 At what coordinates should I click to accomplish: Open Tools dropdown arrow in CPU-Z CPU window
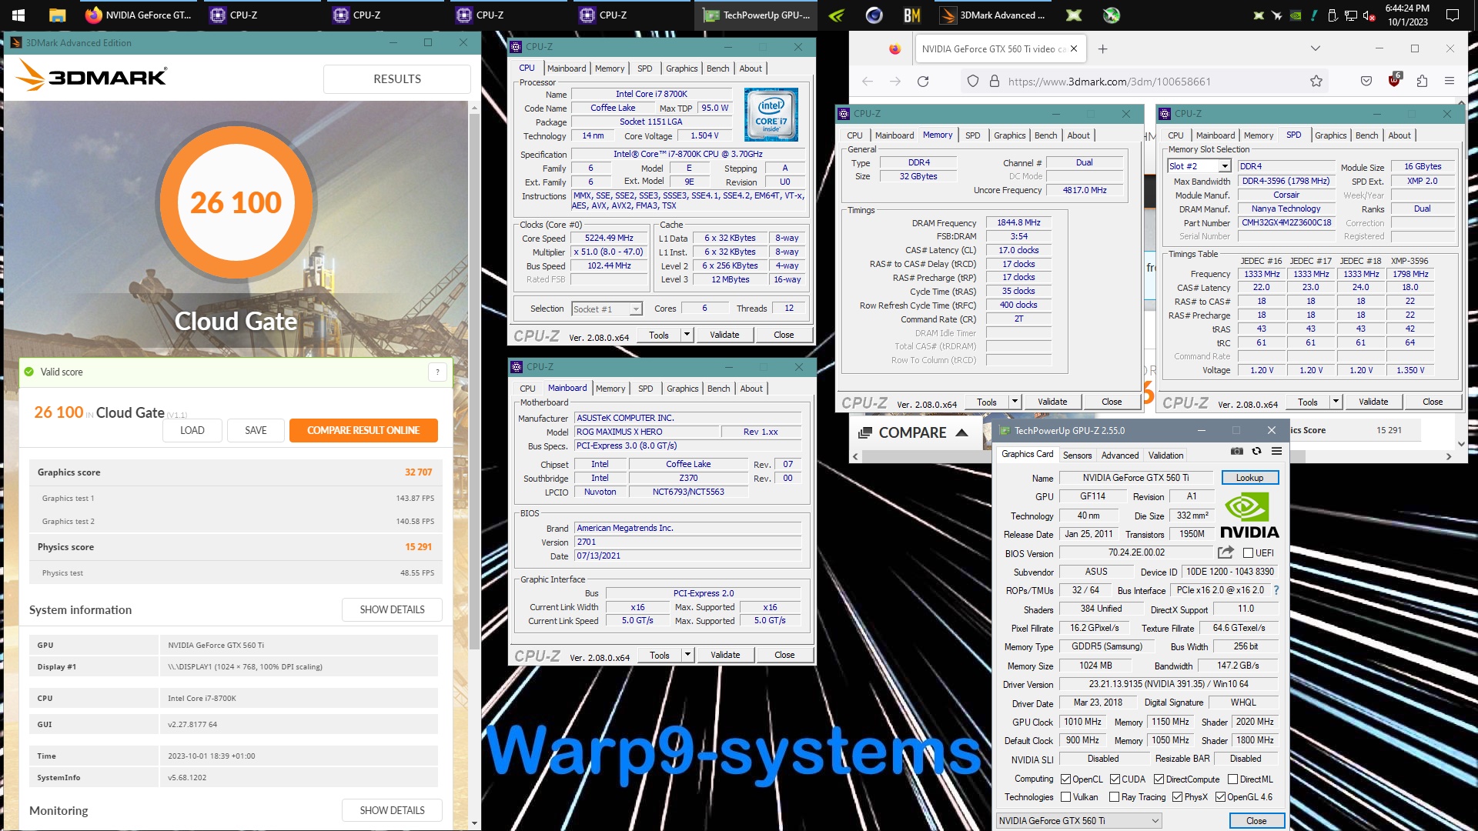[687, 335]
